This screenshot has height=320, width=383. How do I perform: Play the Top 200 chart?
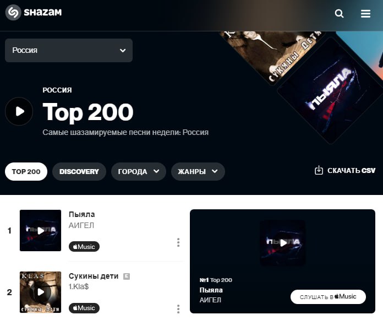(x=19, y=111)
